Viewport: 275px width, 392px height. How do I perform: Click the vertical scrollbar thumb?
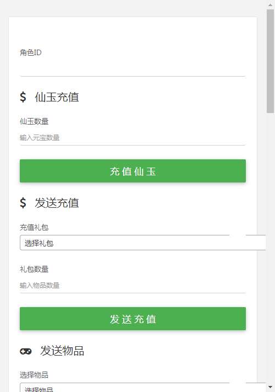[x=270, y=61]
